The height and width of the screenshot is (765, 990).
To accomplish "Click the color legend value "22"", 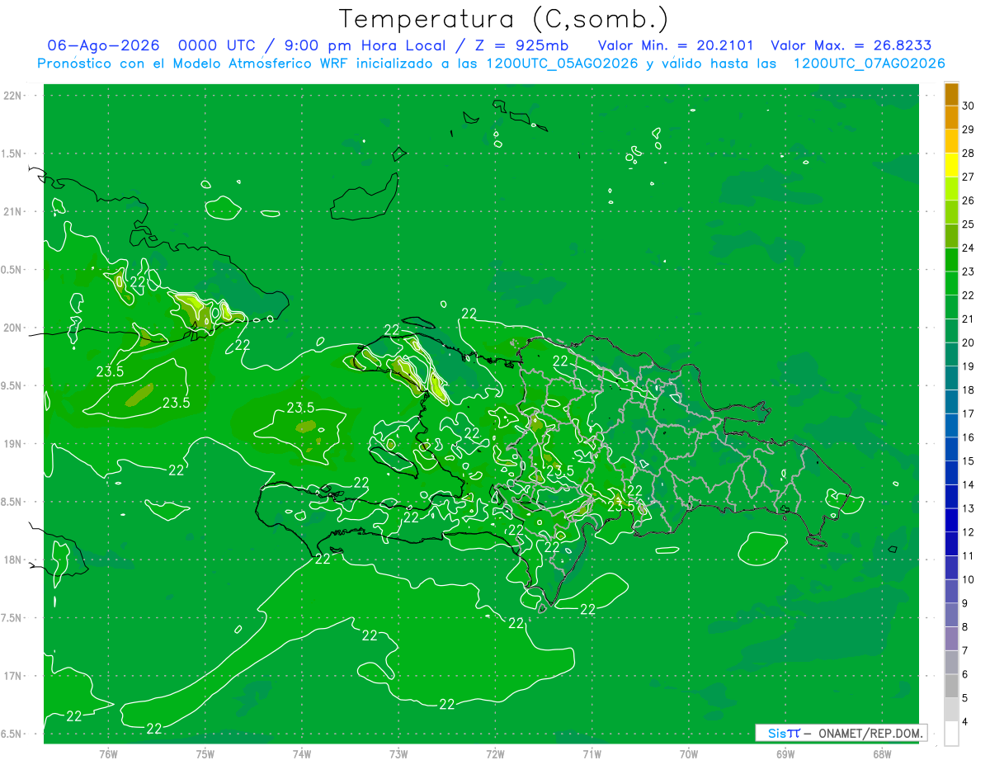I will [x=969, y=295].
